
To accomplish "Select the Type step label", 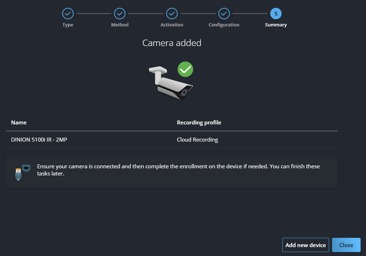I will (x=68, y=25).
